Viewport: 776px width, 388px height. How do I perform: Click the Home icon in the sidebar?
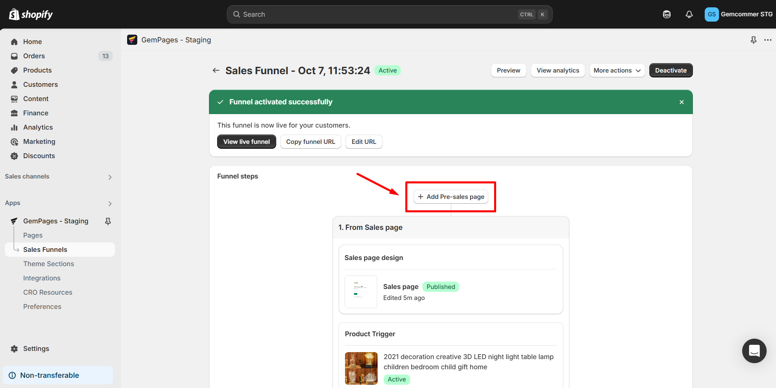pos(14,42)
